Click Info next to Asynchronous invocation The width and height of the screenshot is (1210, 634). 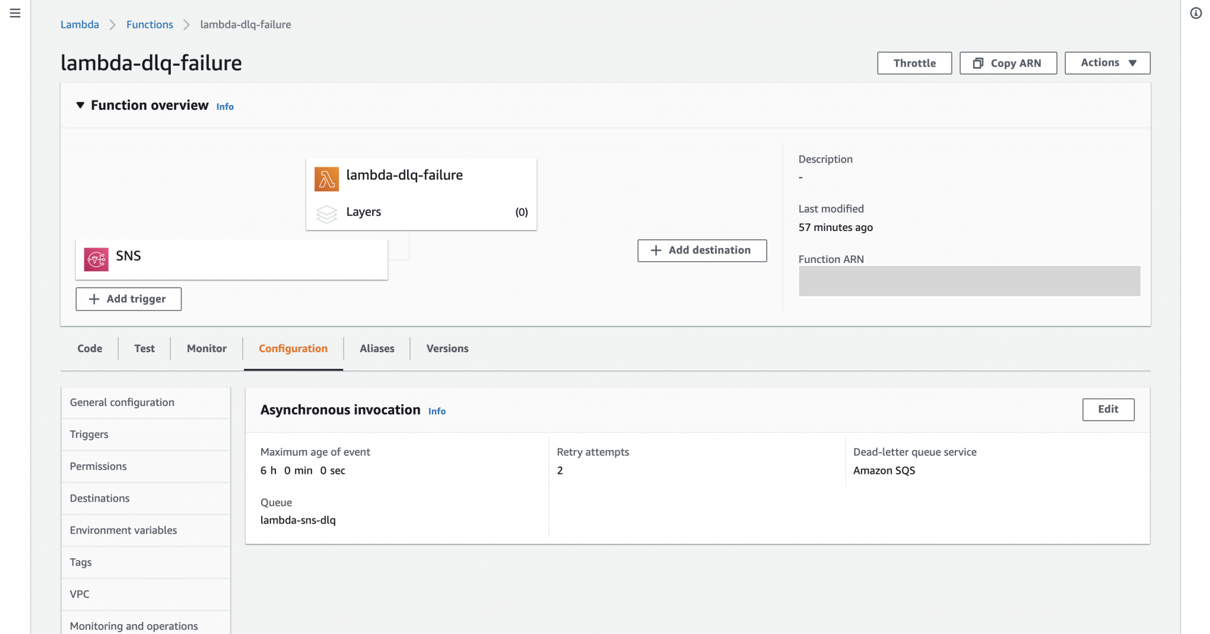click(x=437, y=411)
